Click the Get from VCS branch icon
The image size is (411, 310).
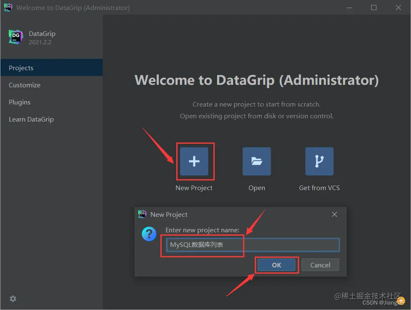[319, 161]
